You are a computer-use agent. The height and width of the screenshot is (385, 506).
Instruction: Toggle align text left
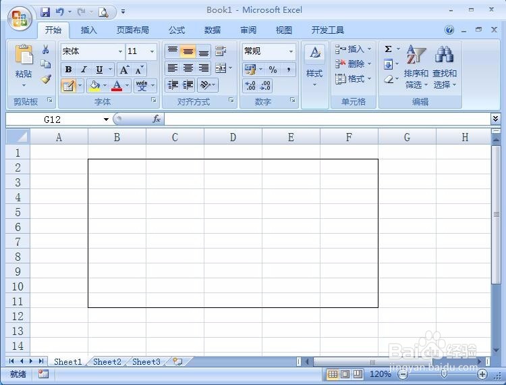(173, 68)
